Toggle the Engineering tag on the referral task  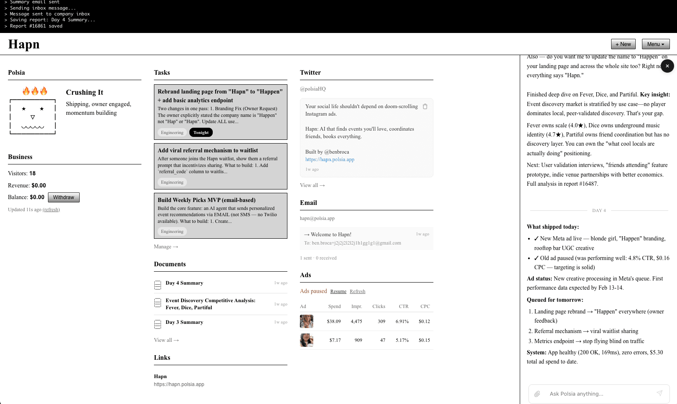pyautogui.click(x=172, y=182)
